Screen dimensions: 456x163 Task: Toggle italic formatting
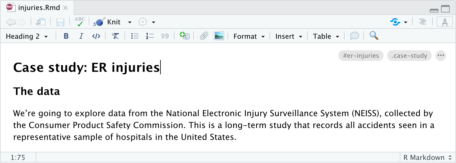tap(81, 36)
